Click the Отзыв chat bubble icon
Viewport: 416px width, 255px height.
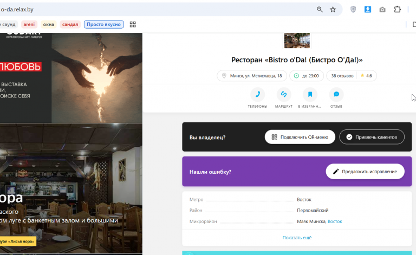pos(336,94)
